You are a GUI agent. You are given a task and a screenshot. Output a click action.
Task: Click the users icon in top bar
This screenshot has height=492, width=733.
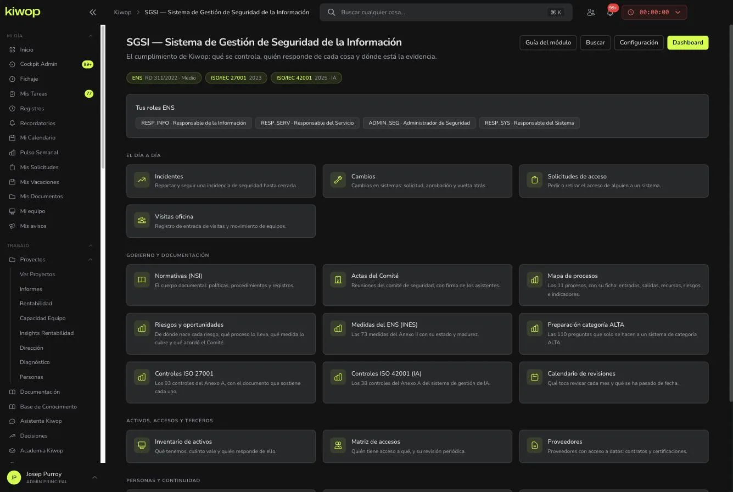click(x=591, y=12)
